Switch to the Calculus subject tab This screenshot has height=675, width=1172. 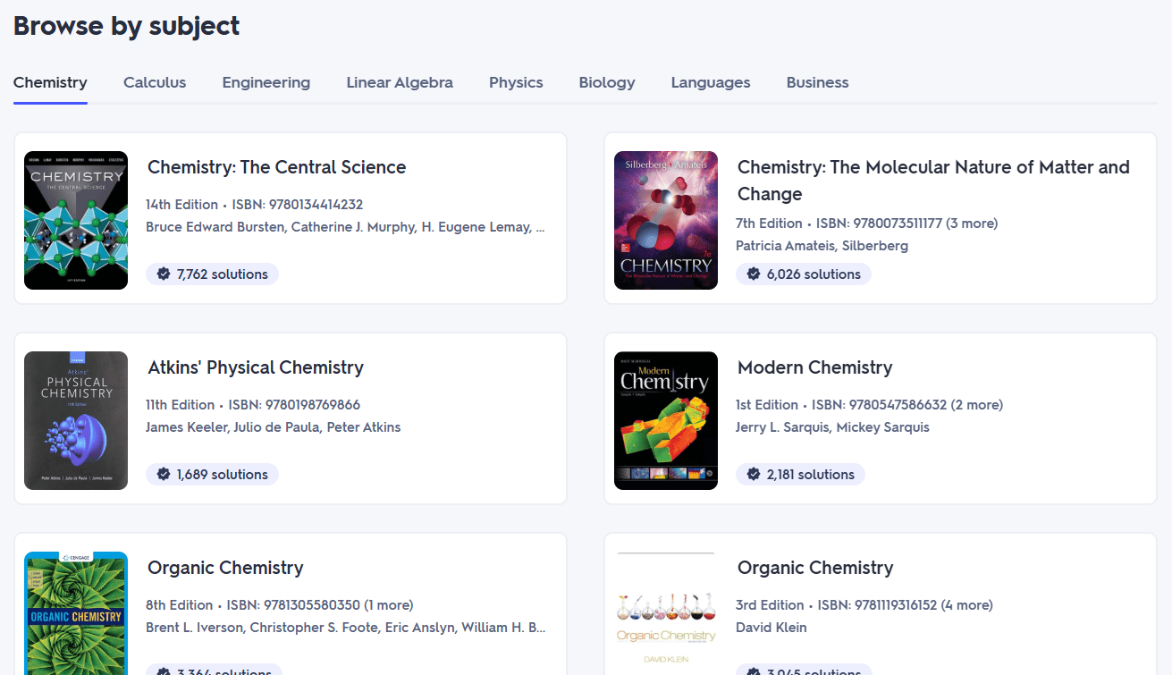pos(155,82)
